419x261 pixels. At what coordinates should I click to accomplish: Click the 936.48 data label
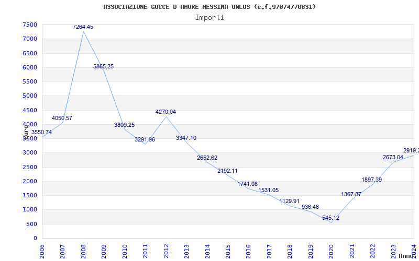[310, 207]
